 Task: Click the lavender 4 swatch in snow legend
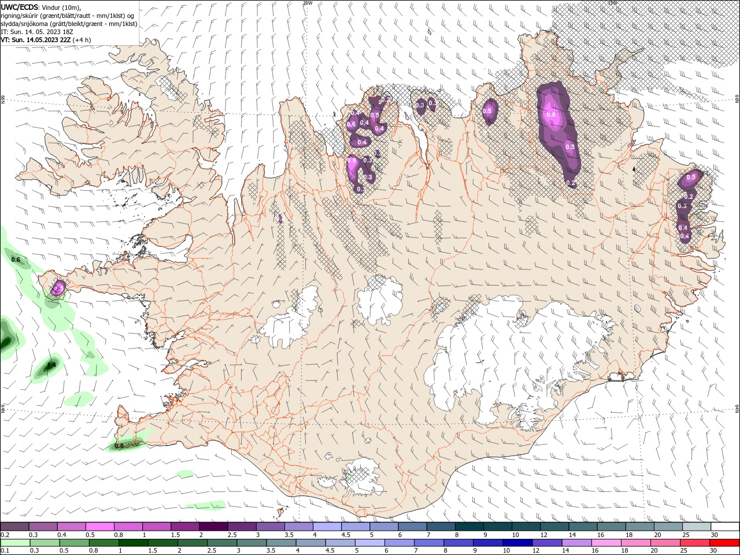click(x=327, y=527)
